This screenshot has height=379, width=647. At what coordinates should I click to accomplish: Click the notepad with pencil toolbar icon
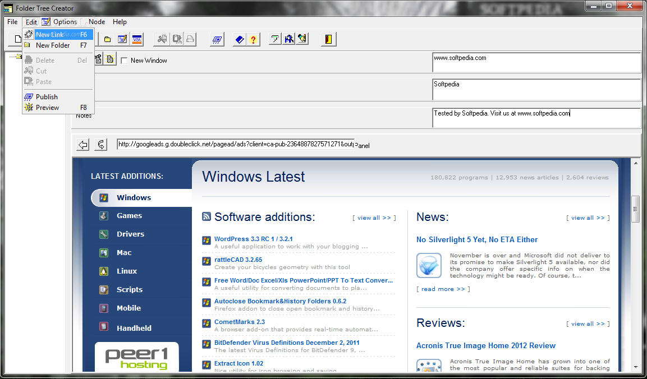tap(122, 40)
